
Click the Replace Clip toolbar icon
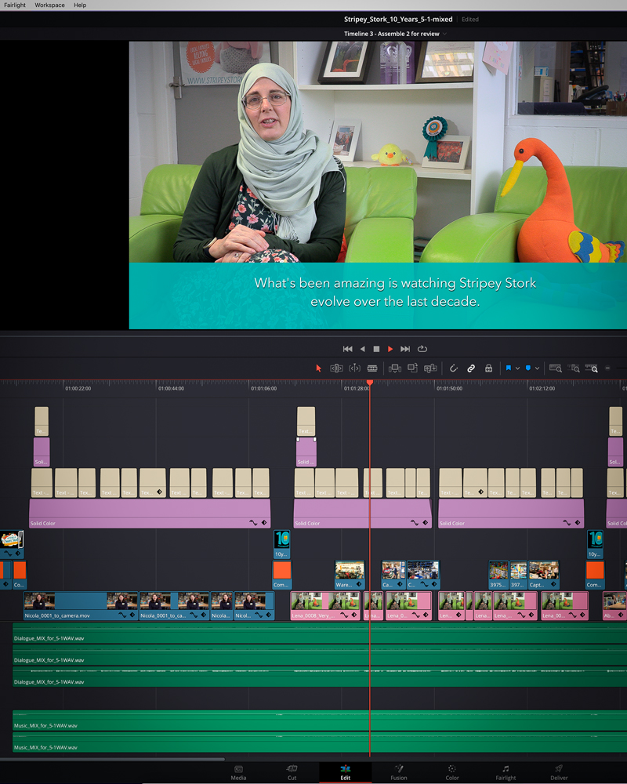(x=430, y=368)
